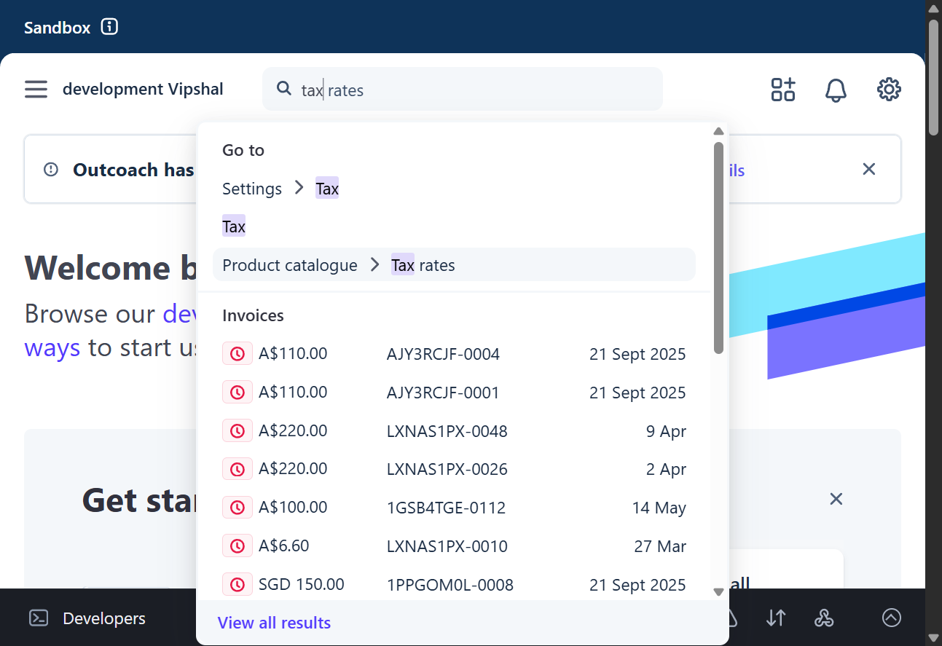Screen dimensions: 942x646
Task: Open the webhooks icon in the bottom bar
Action: coord(824,618)
